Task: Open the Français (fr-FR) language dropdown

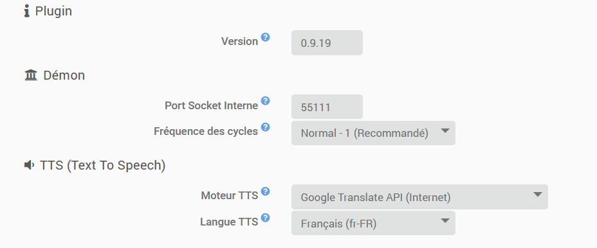Action: [373, 223]
